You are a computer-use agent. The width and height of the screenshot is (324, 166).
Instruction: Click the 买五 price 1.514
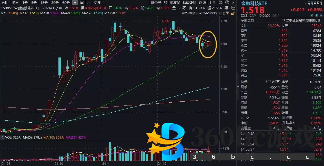tap(283, 75)
